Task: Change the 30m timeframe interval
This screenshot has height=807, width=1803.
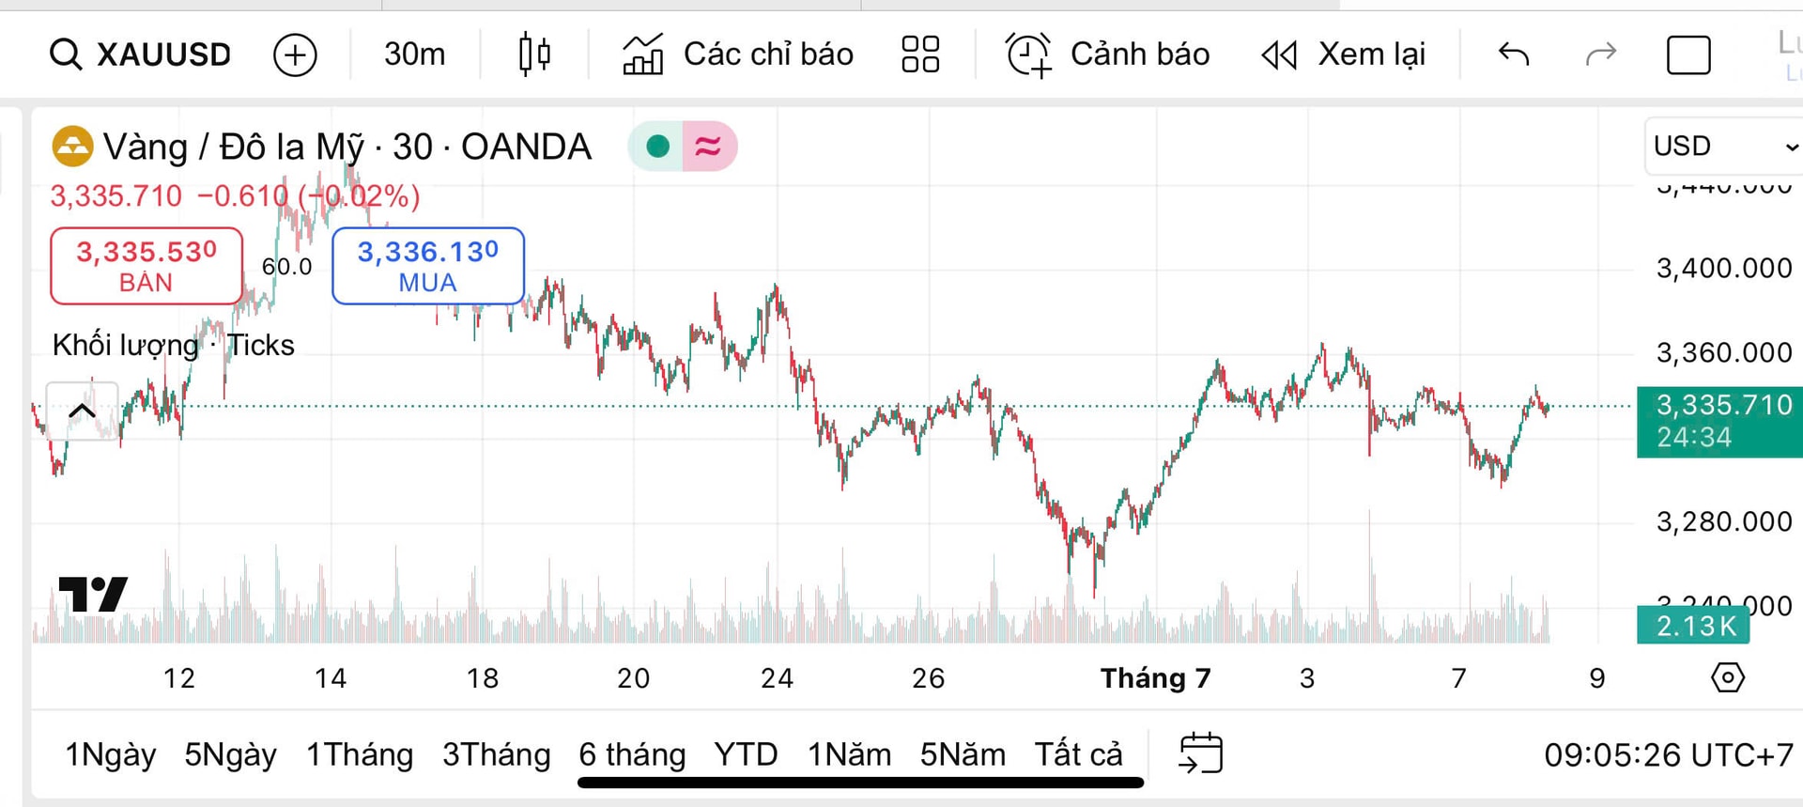Action: point(414,54)
